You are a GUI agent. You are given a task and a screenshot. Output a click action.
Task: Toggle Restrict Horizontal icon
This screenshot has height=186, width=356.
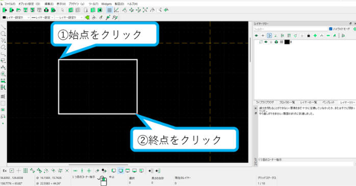(x=75, y=171)
